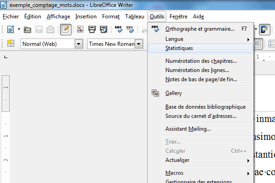Run the spelling and grammar check toolbar icon

(x=119, y=29)
